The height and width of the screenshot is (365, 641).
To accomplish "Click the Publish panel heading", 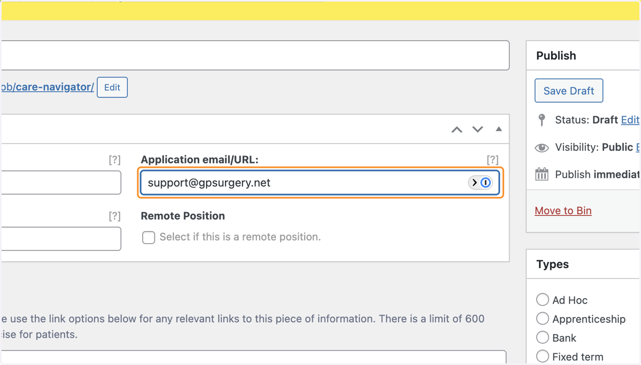I will click(556, 56).
